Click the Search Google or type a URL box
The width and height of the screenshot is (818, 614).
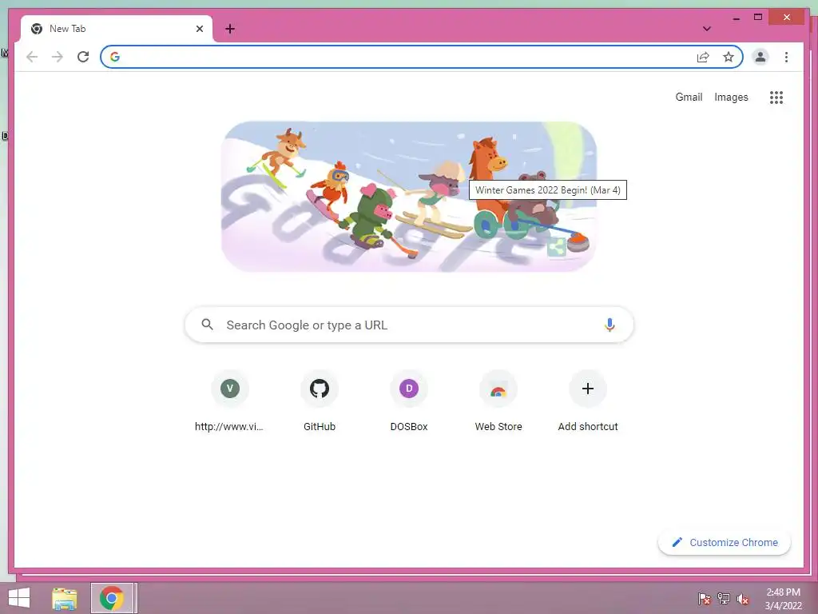409,325
